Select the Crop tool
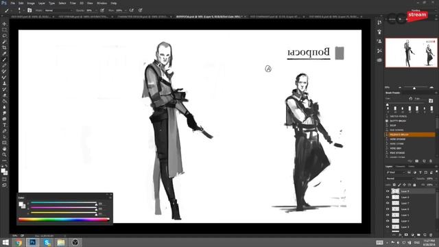The width and height of the screenshot is (439, 247). point(4,47)
